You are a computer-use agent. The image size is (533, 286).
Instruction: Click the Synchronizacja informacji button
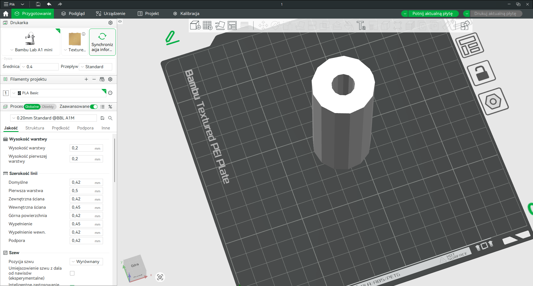(102, 42)
